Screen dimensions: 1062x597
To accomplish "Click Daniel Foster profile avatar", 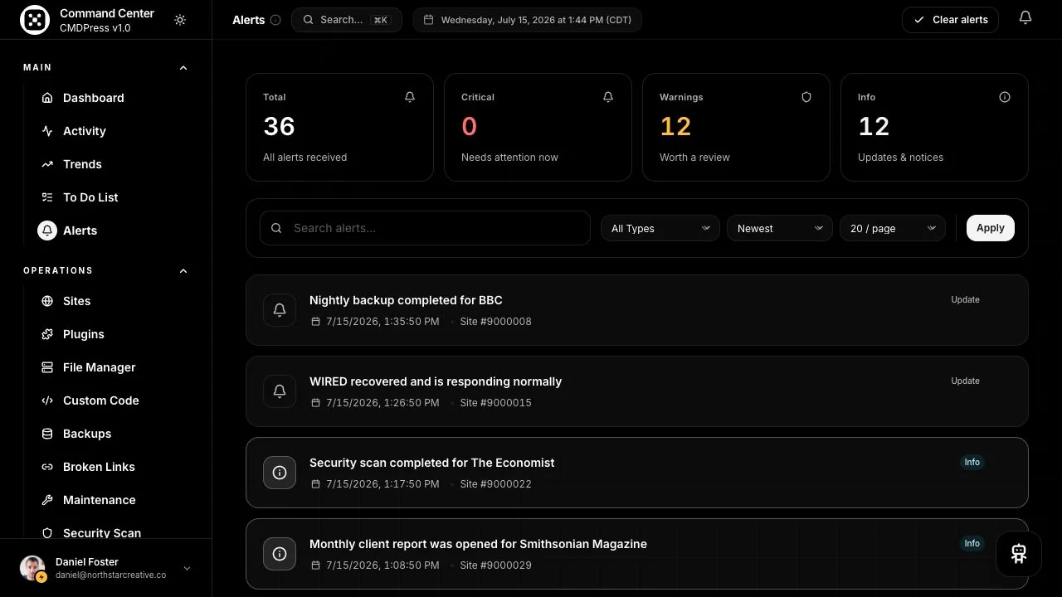I will click(32, 568).
